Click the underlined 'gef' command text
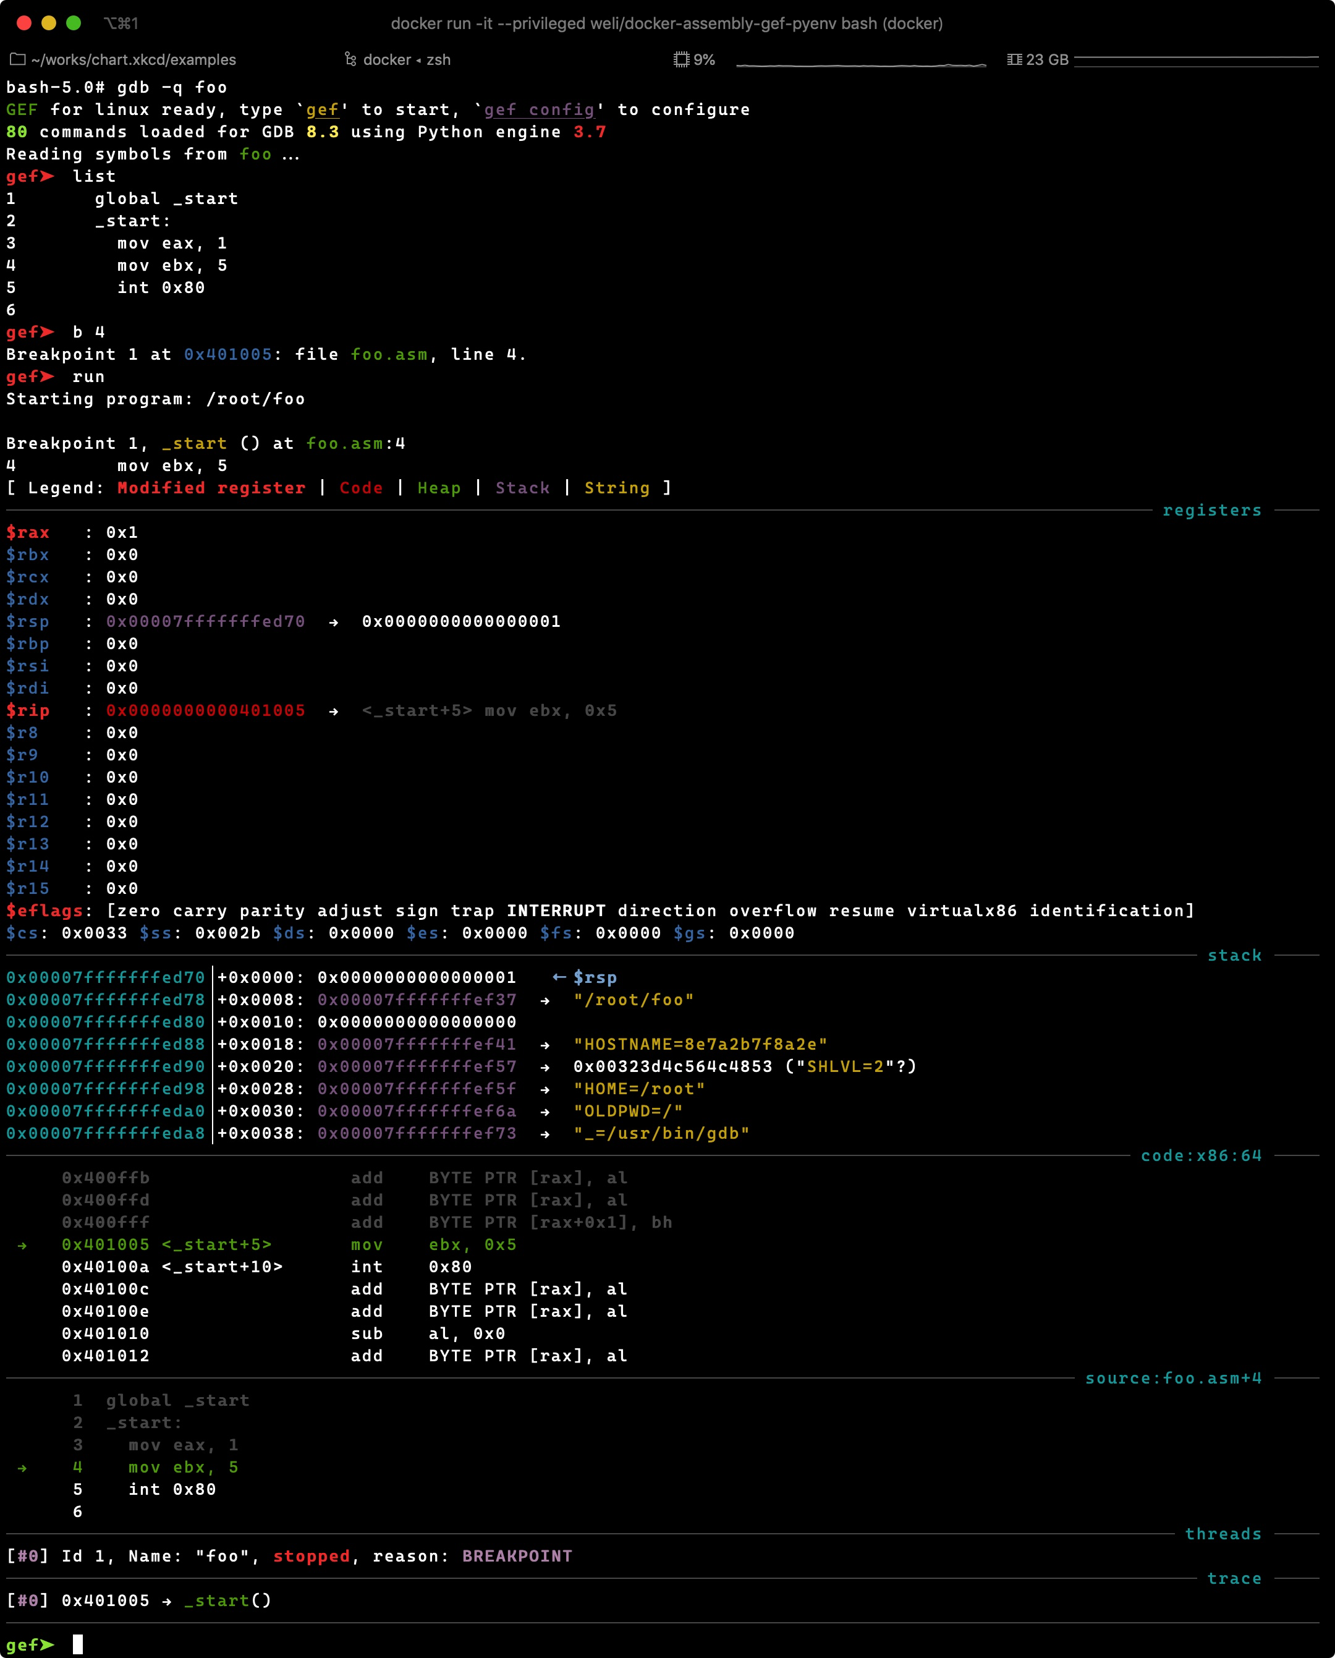This screenshot has height=1658, width=1335. tap(322, 110)
